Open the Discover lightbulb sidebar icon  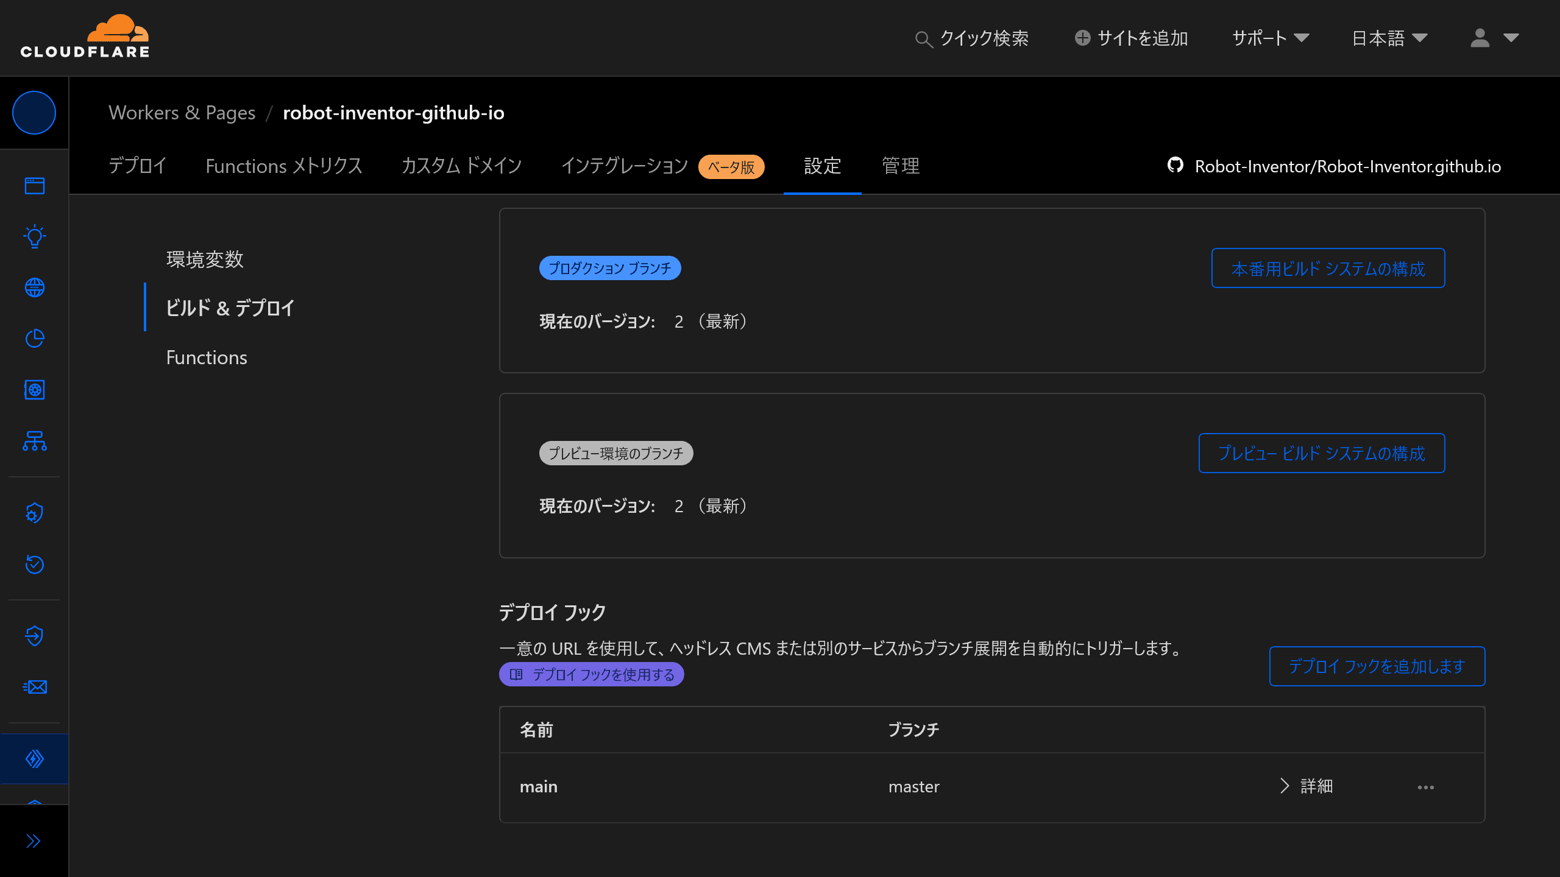(x=35, y=236)
